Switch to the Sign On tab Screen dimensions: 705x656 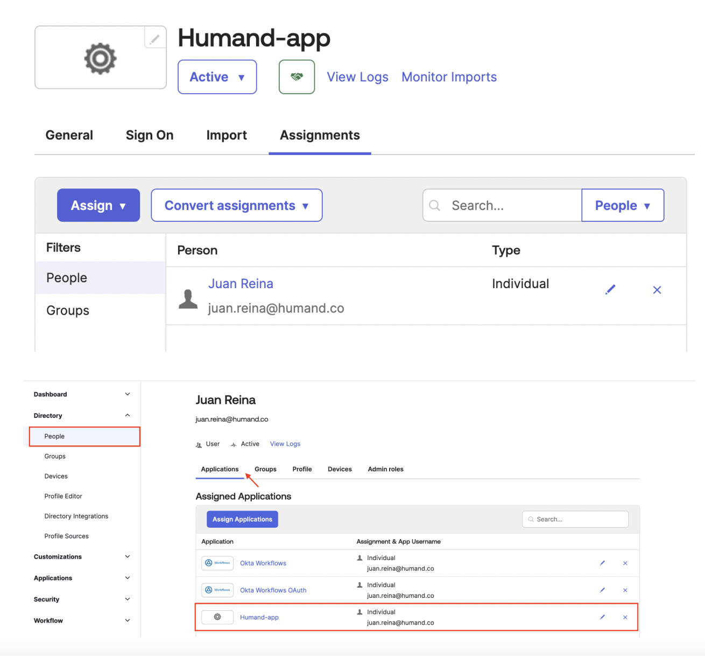click(x=150, y=135)
